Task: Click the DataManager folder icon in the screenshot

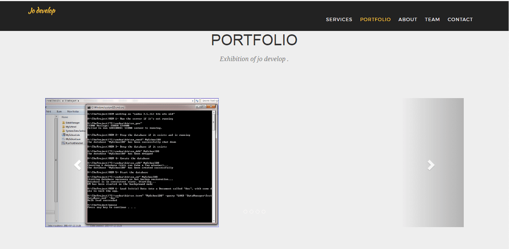Action: 63,123
